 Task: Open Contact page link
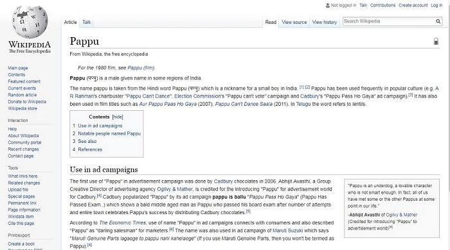21,156
